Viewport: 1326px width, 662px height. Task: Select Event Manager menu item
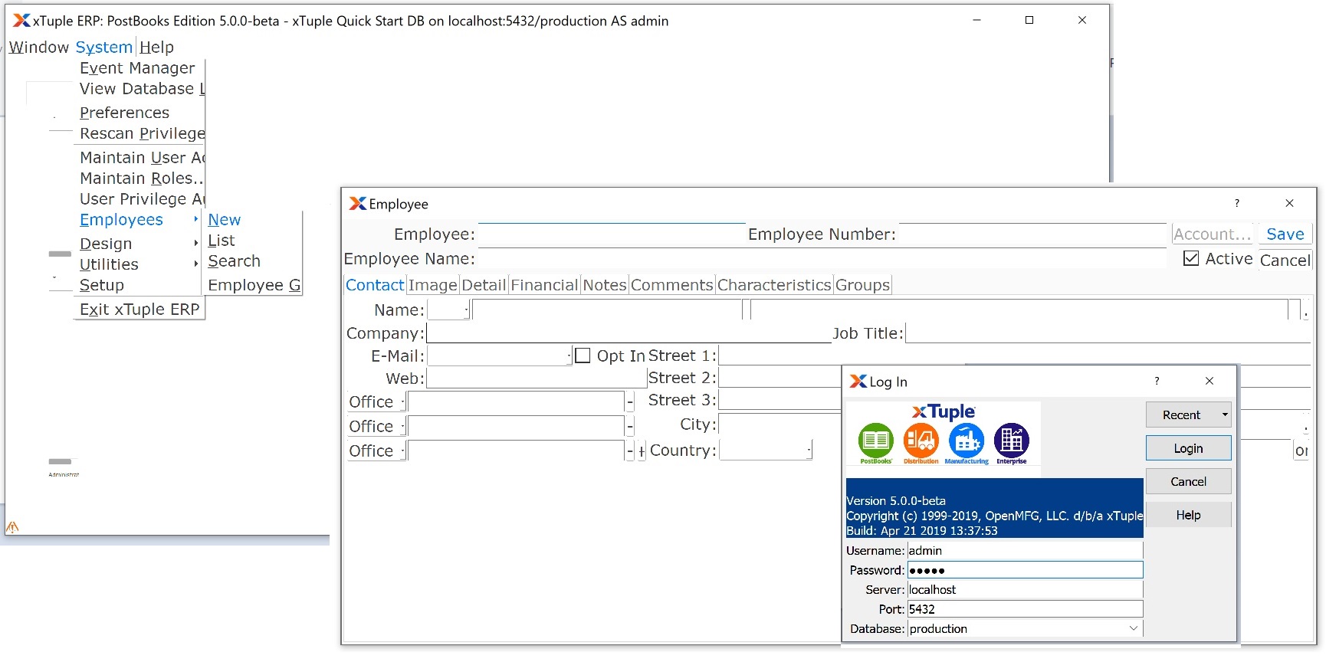[x=137, y=68]
